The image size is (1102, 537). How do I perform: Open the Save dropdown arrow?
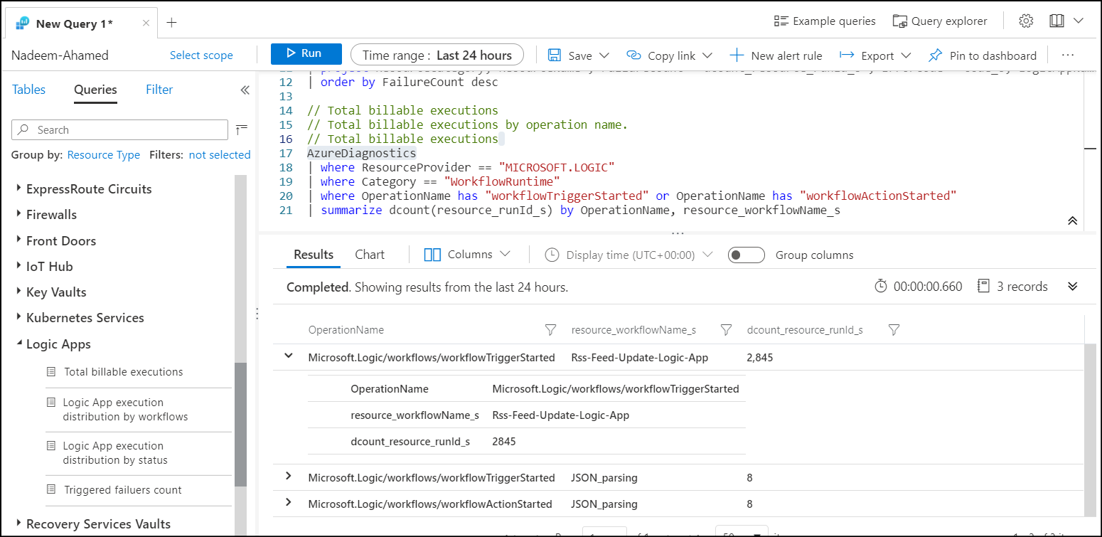pyautogui.click(x=604, y=55)
